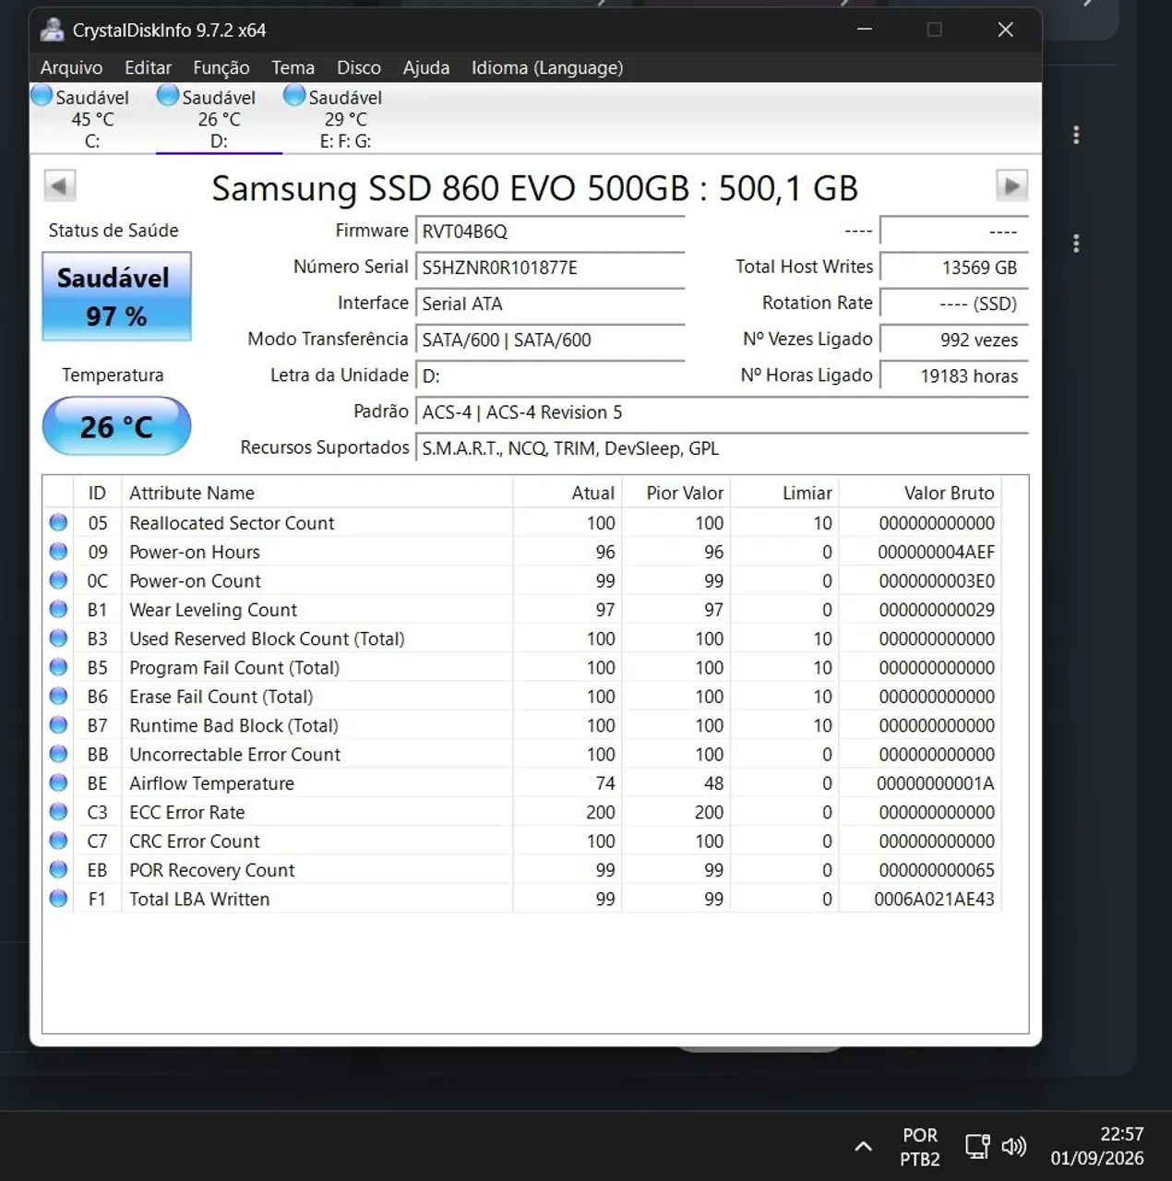Click status icon of Used Reserved Block Count row

click(58, 638)
